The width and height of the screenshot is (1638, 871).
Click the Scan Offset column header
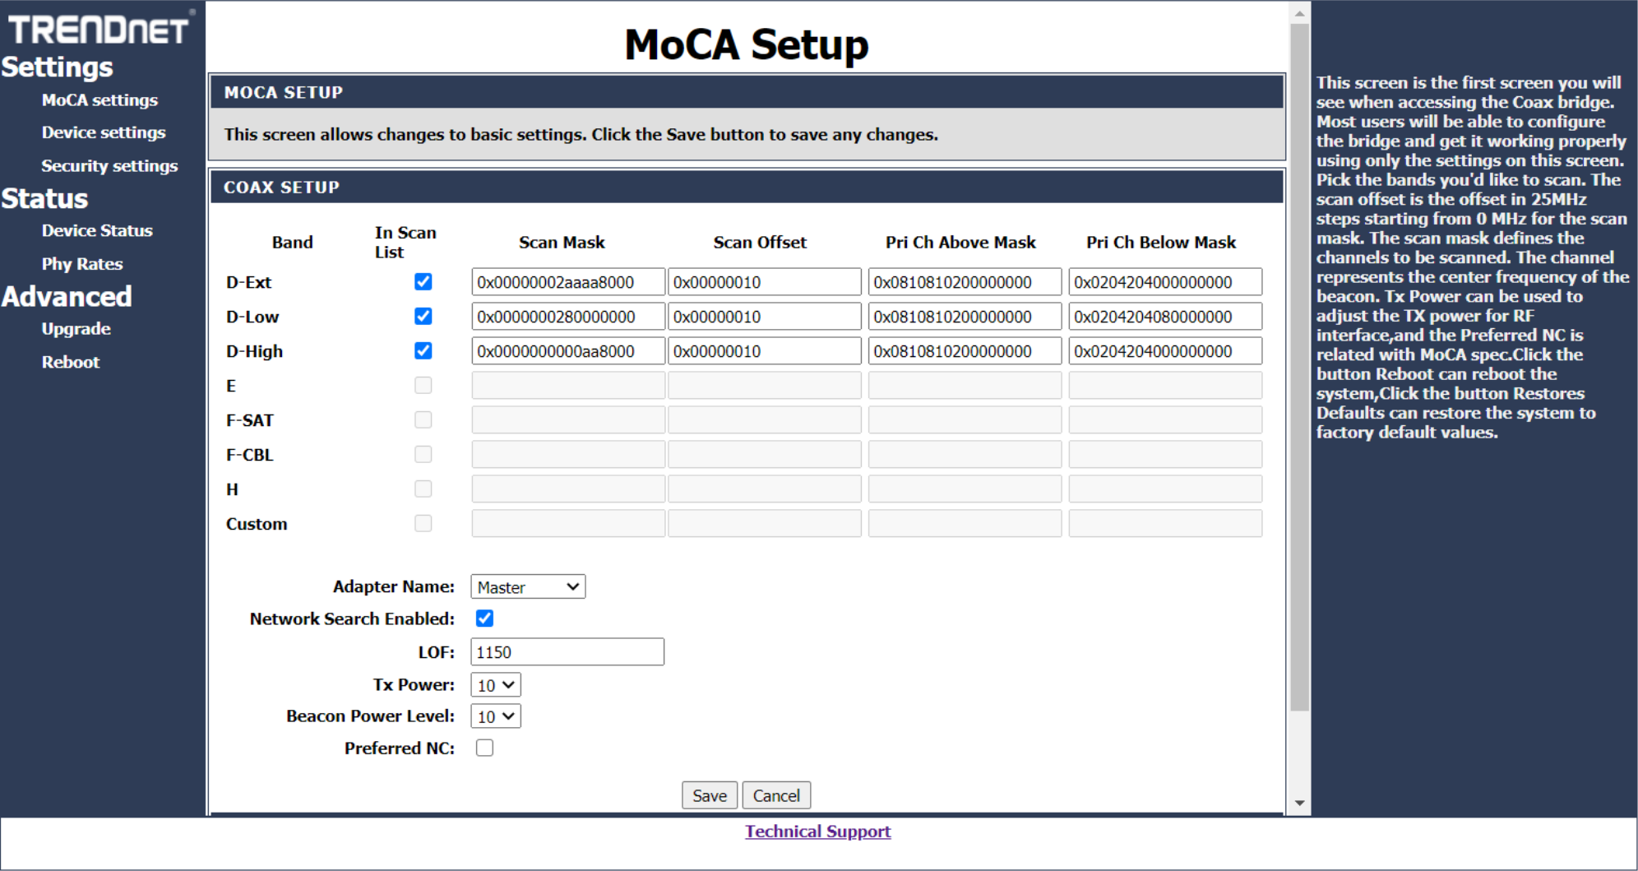coord(760,242)
